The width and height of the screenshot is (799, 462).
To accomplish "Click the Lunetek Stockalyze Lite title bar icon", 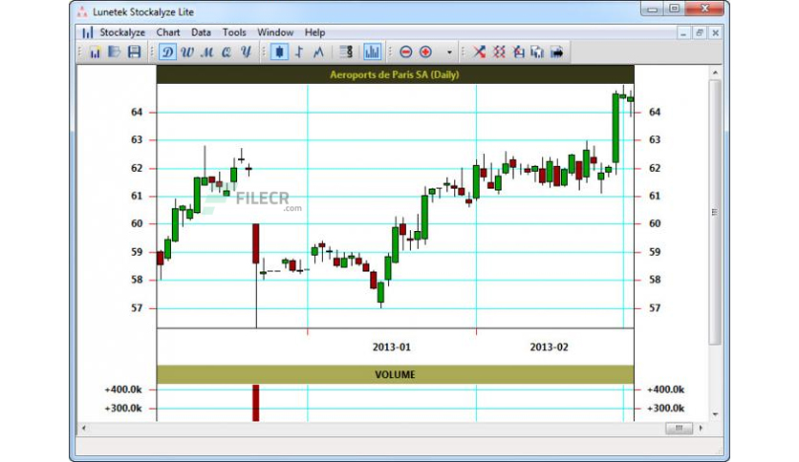I will click(x=82, y=11).
